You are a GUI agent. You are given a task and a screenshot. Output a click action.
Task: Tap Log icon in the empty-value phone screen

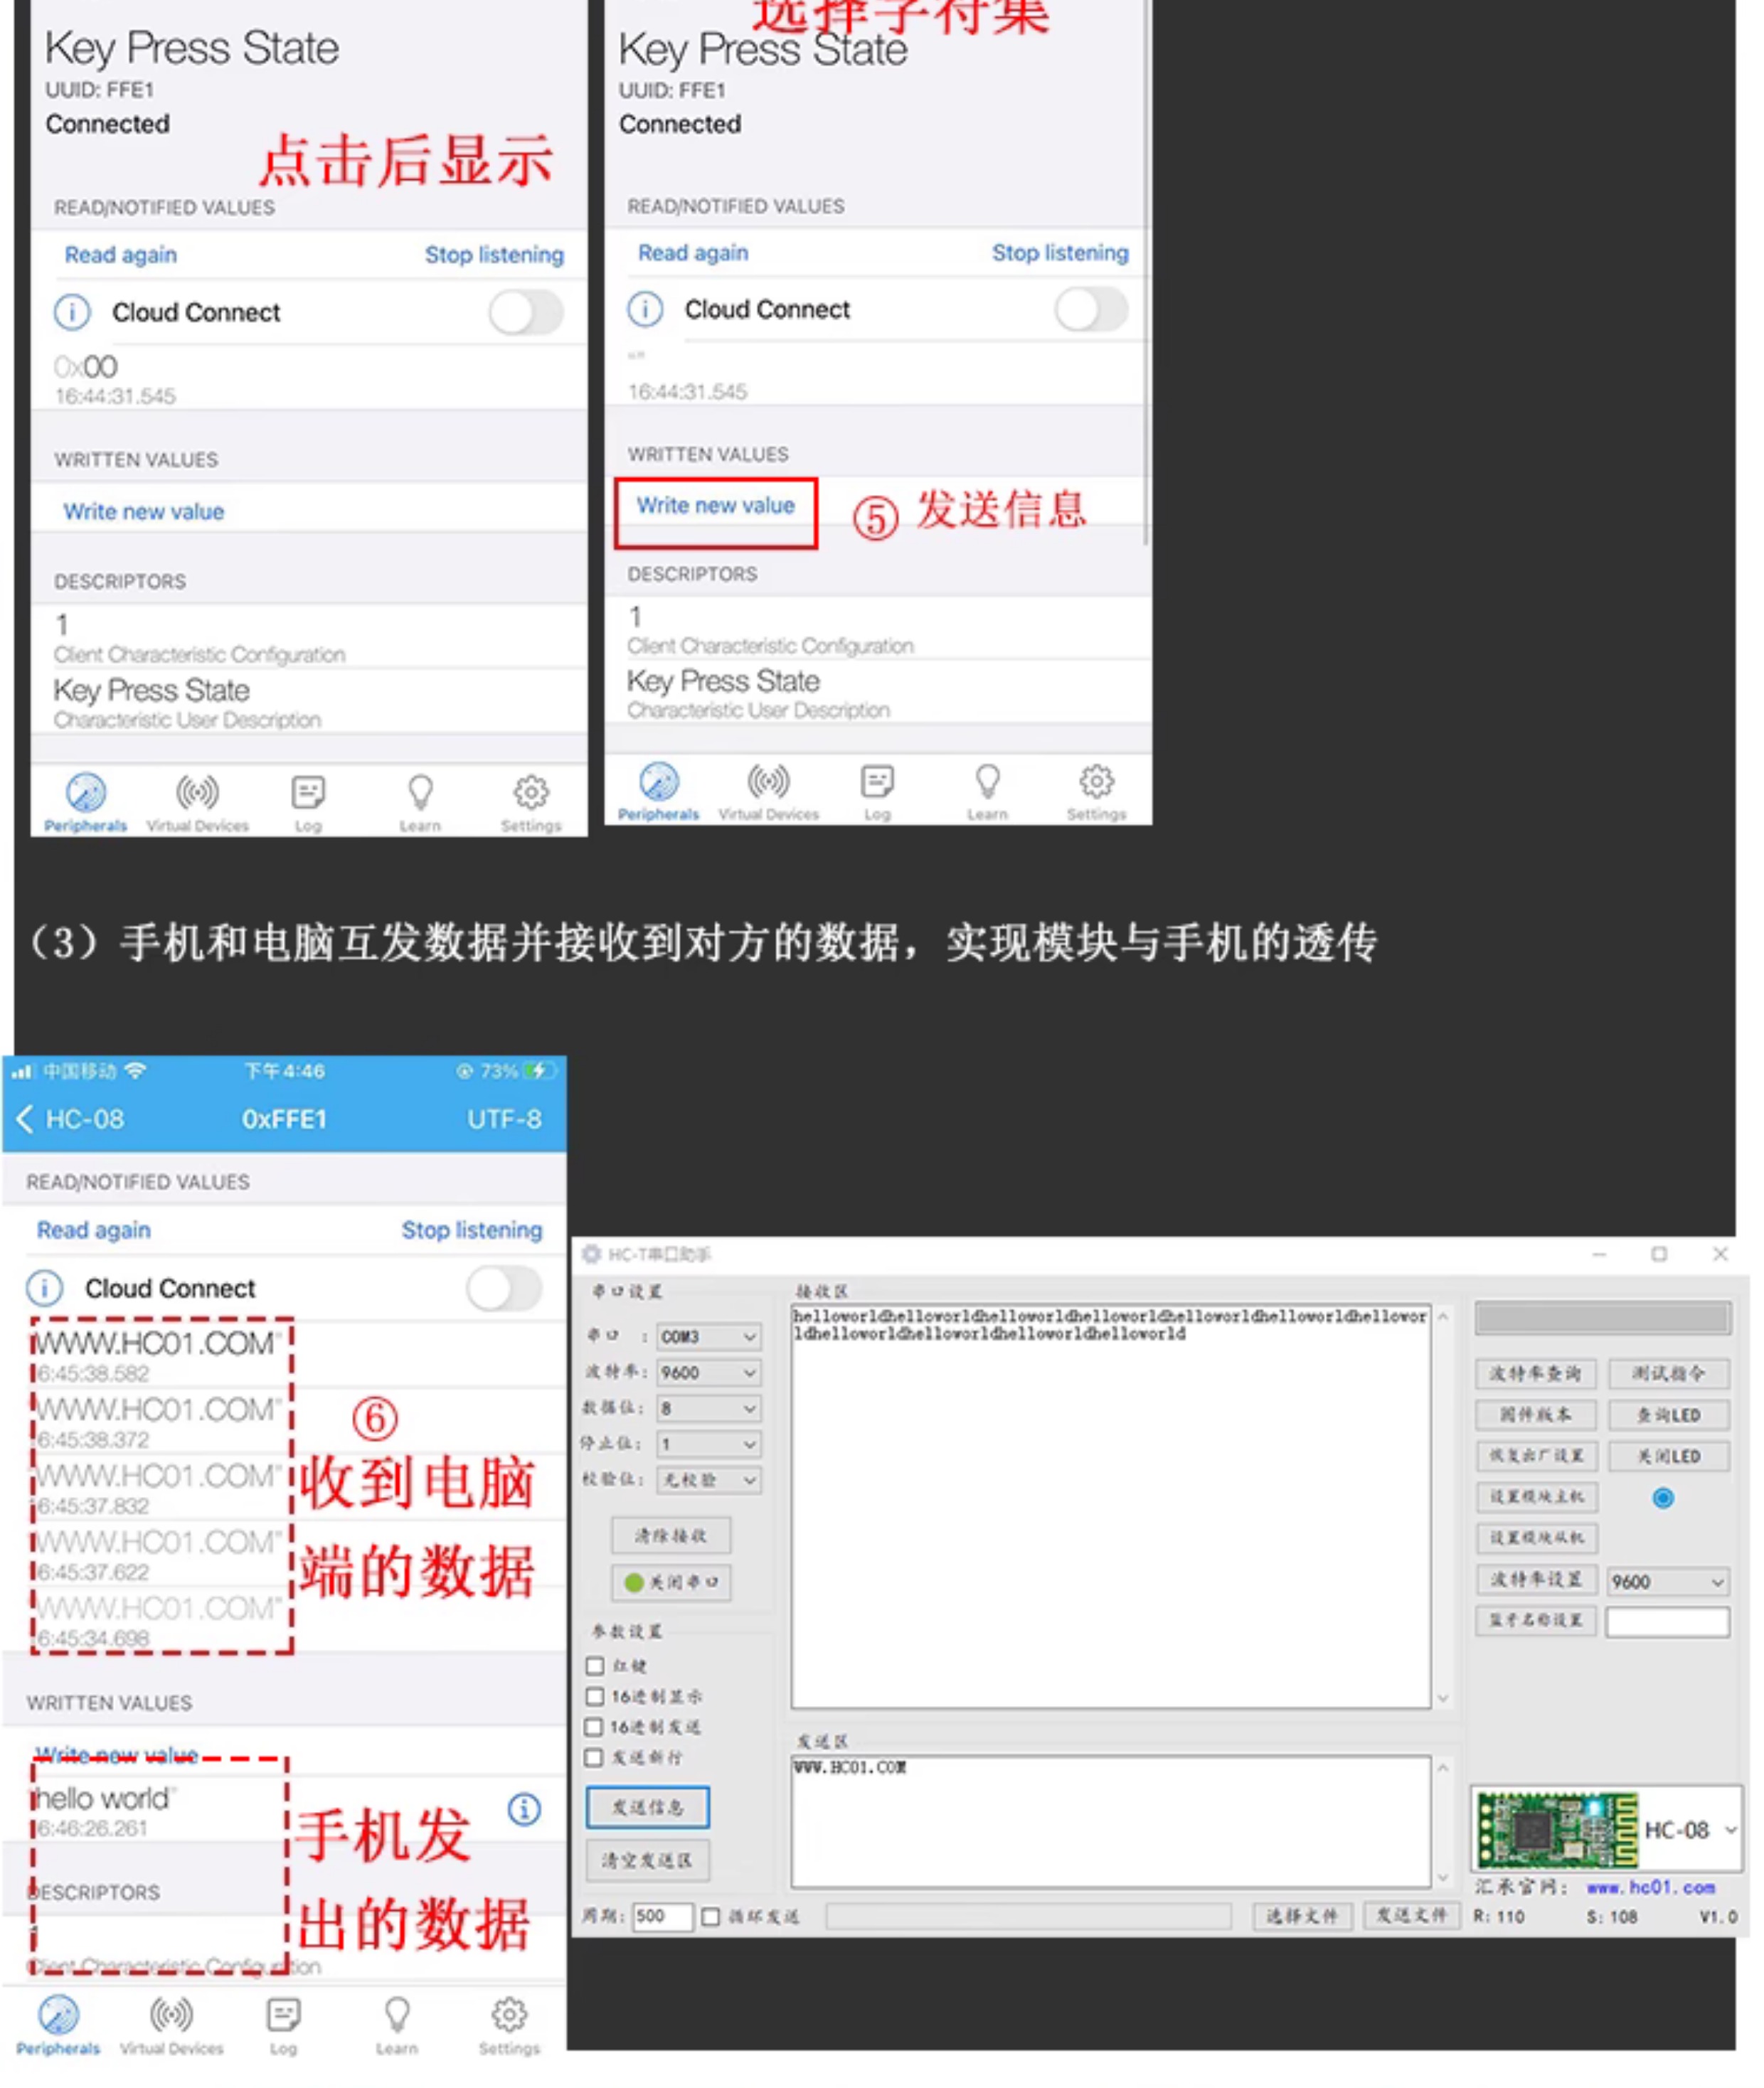tap(877, 780)
